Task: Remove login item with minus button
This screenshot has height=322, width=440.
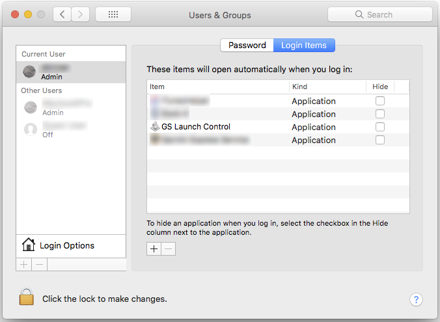Action: pos(169,248)
